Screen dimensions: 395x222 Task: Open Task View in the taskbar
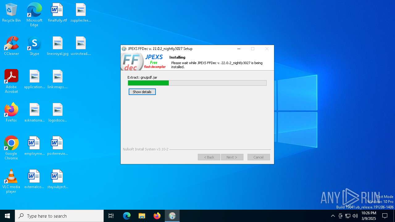click(111, 216)
